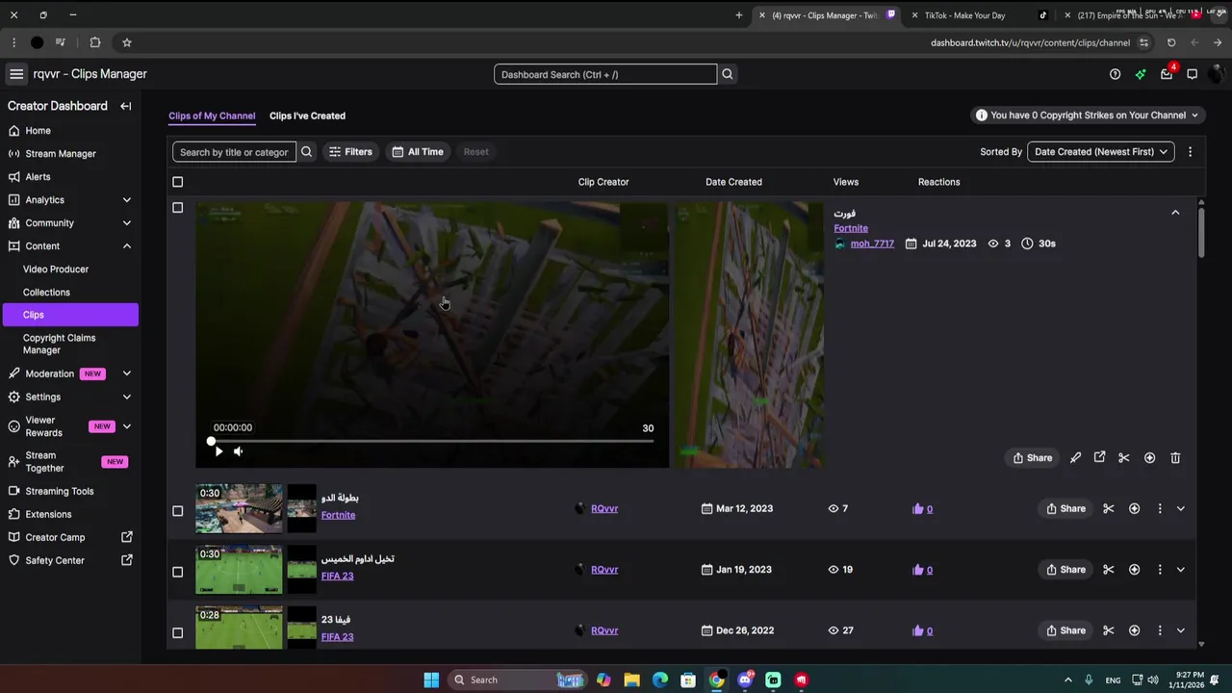Open the help question-mark icon

(1115, 74)
